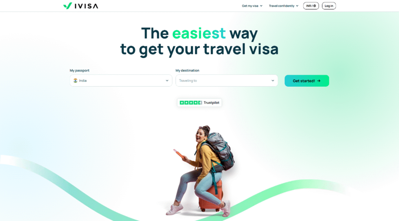Click the Get started! button
399x221 pixels.
tap(307, 81)
